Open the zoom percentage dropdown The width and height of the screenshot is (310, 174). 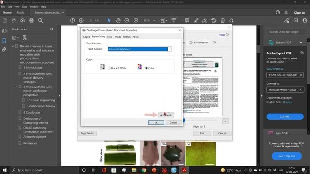(x=154, y=20)
